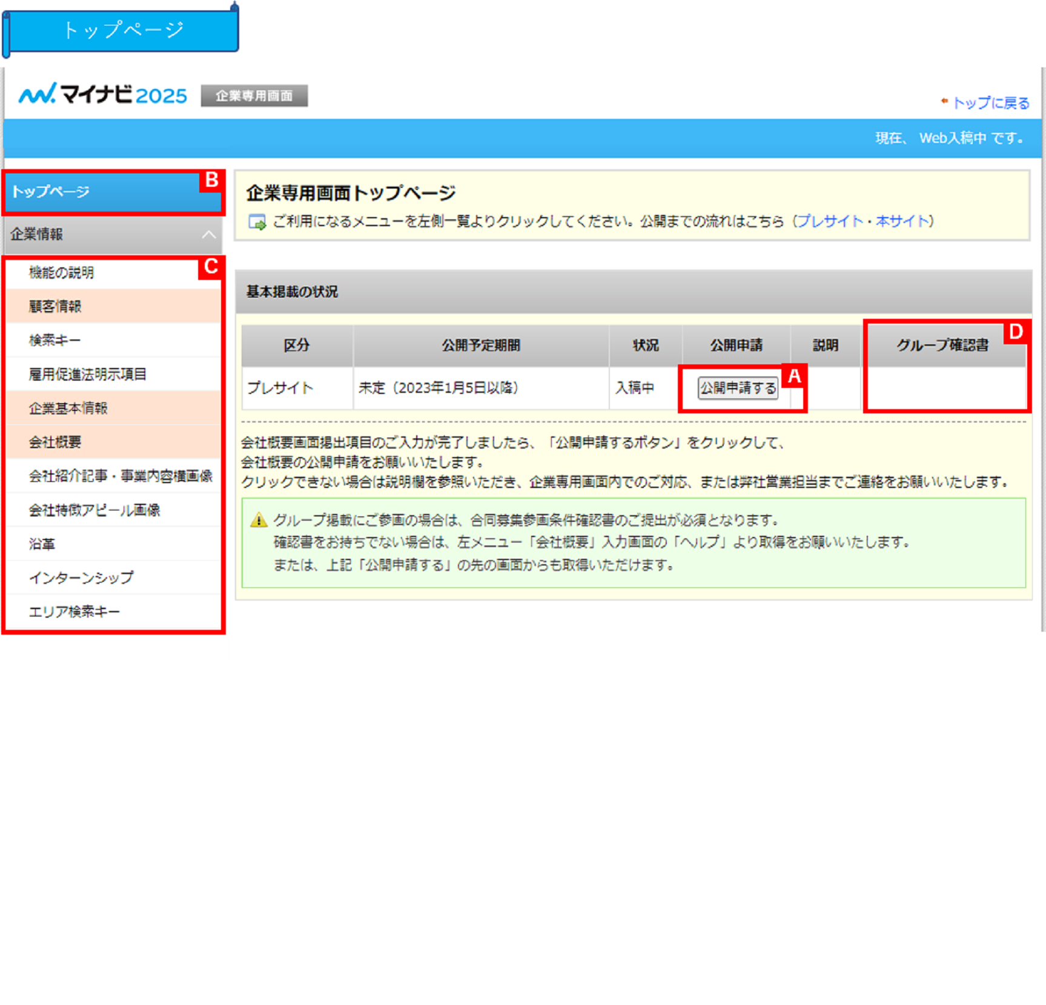
Task: Open 会社紹介記事・事業内容横画像 item
Action: (x=113, y=476)
